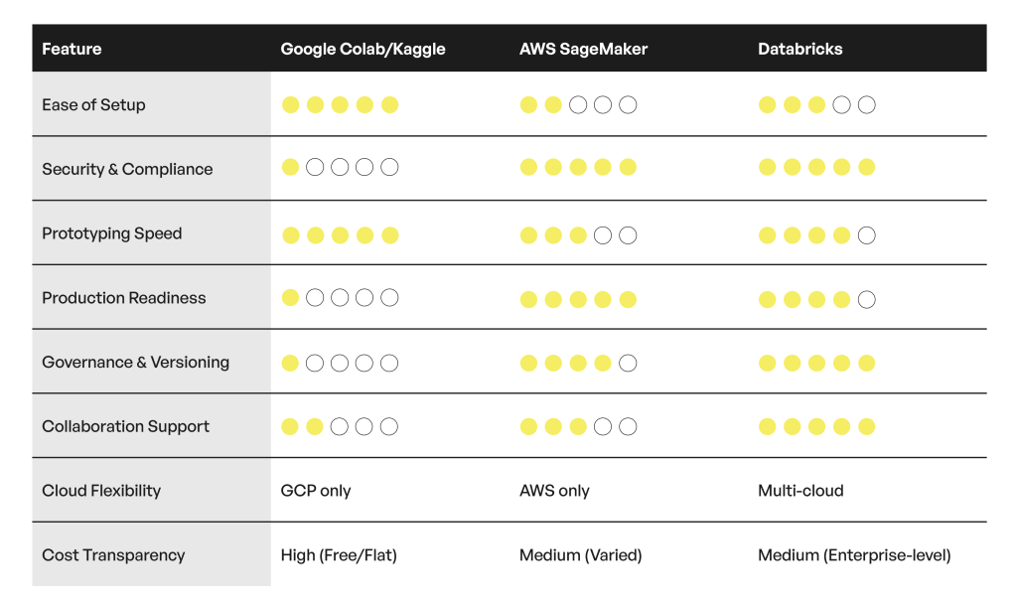Screen dimensions: 1017x611
Task: Click the Security & Compliance row label
Action: pos(127,169)
